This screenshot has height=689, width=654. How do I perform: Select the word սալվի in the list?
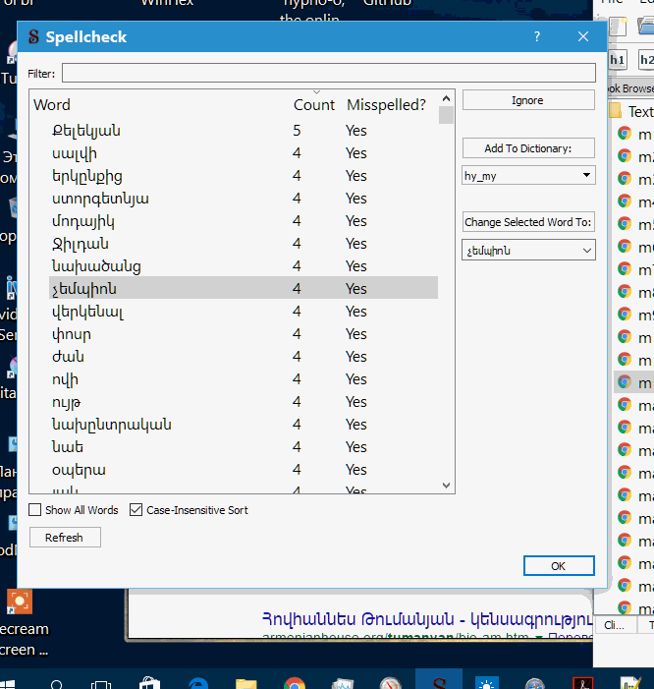pyautogui.click(x=75, y=153)
